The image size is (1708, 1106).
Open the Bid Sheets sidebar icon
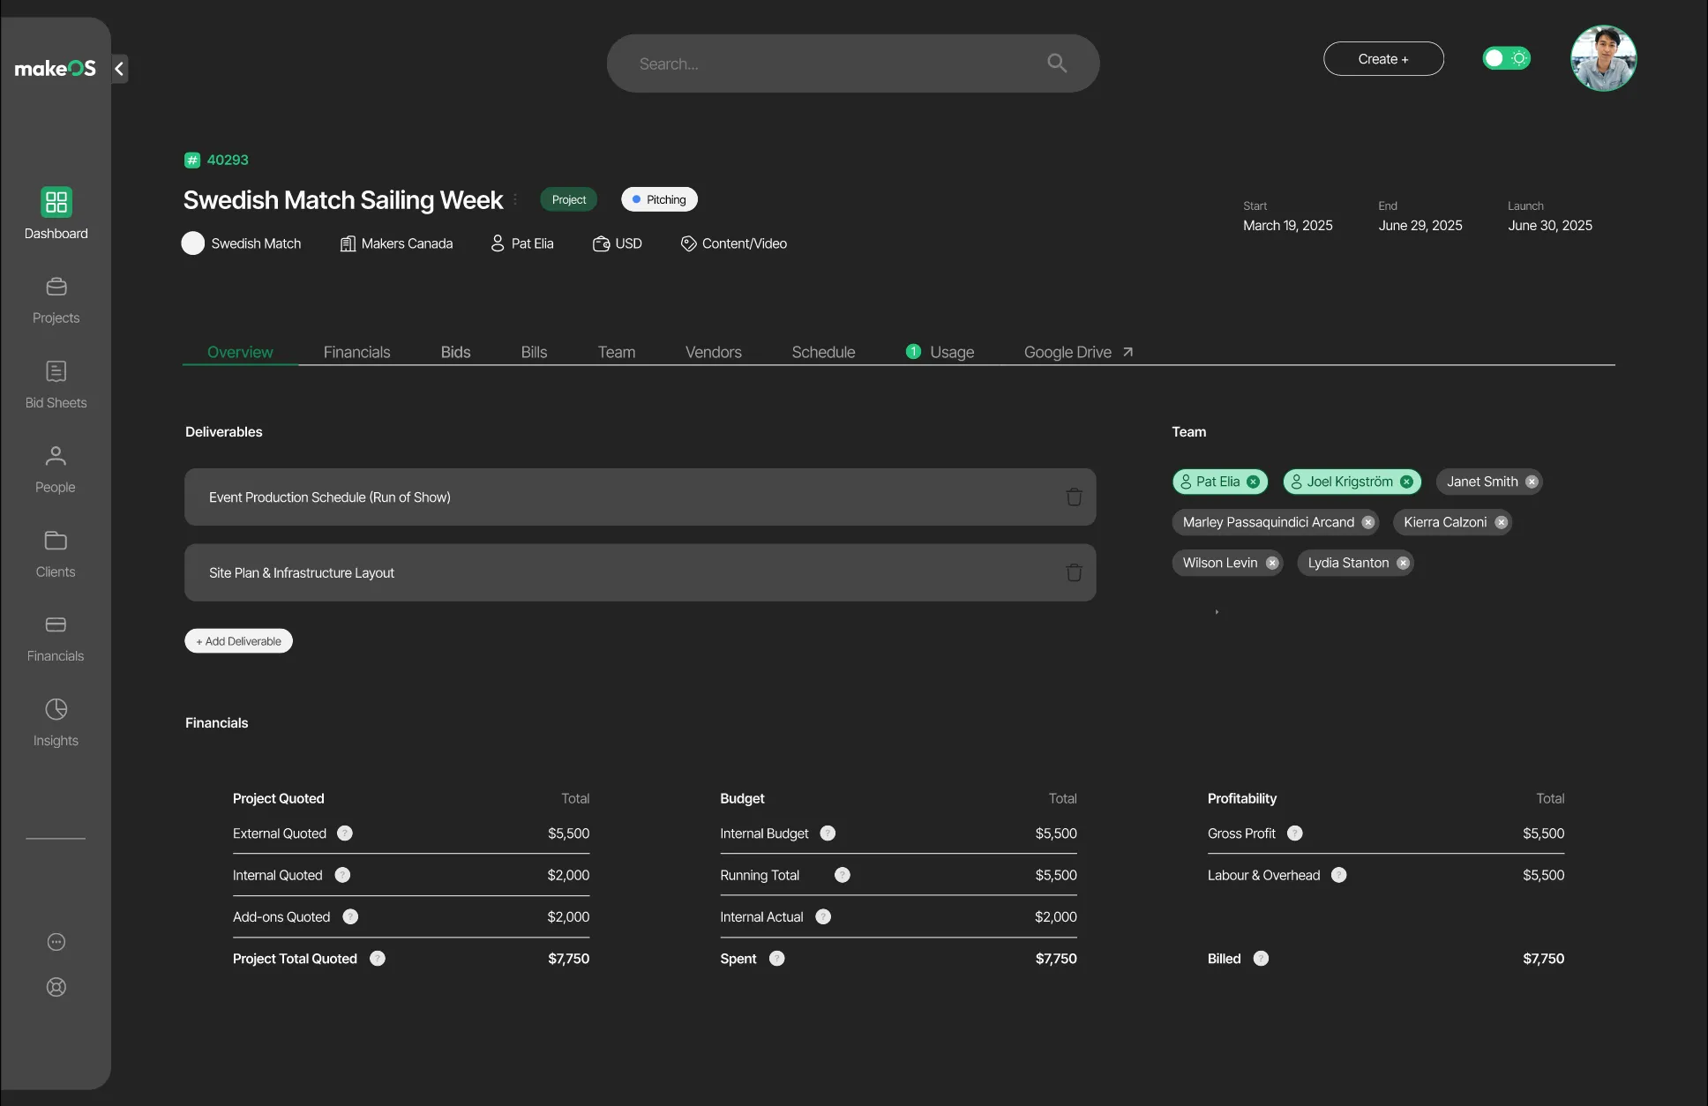(56, 371)
